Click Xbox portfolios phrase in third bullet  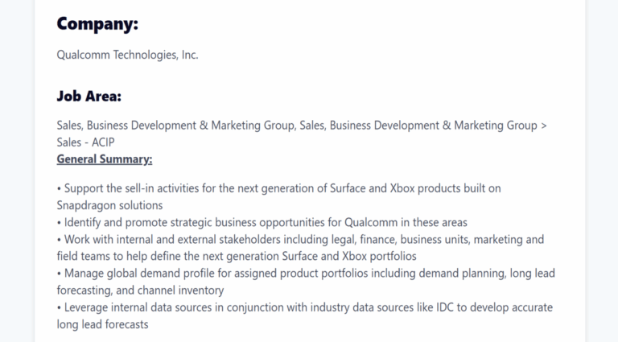tap(379, 256)
